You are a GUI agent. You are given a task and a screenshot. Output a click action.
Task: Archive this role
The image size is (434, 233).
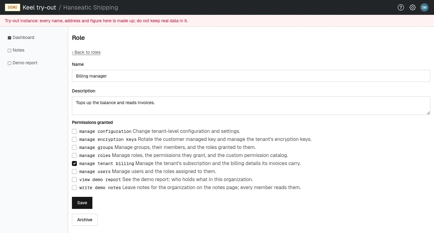tap(85, 220)
